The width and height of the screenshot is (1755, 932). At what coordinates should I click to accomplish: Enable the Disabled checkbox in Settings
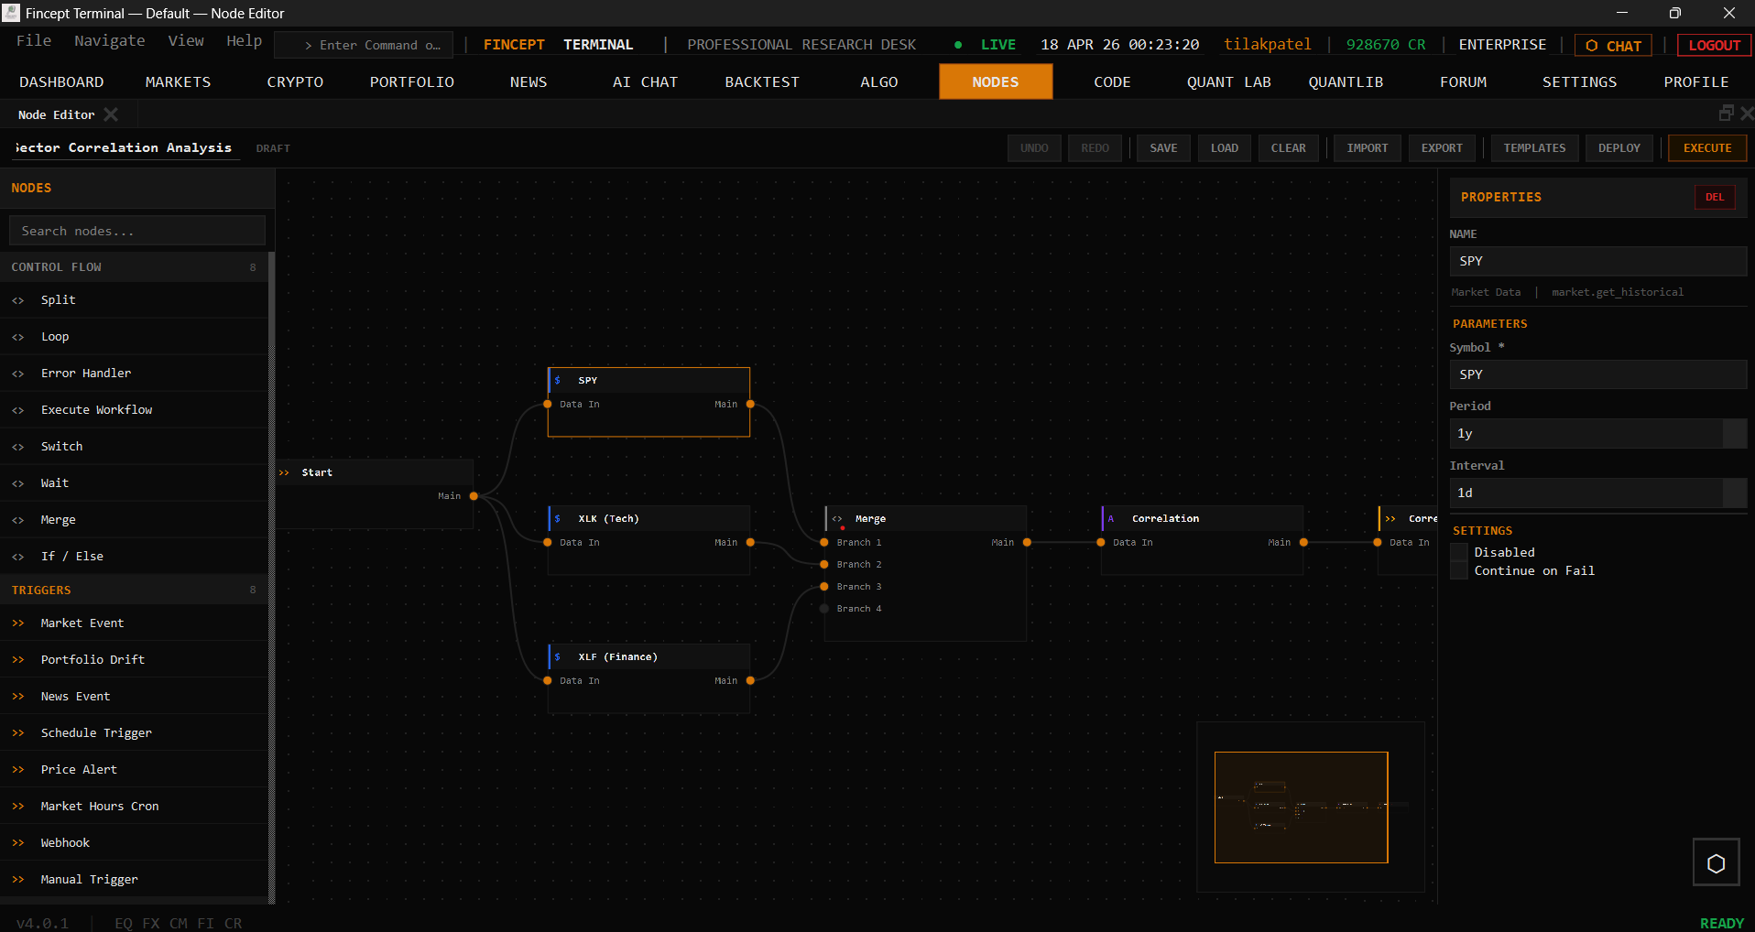[x=1458, y=551]
